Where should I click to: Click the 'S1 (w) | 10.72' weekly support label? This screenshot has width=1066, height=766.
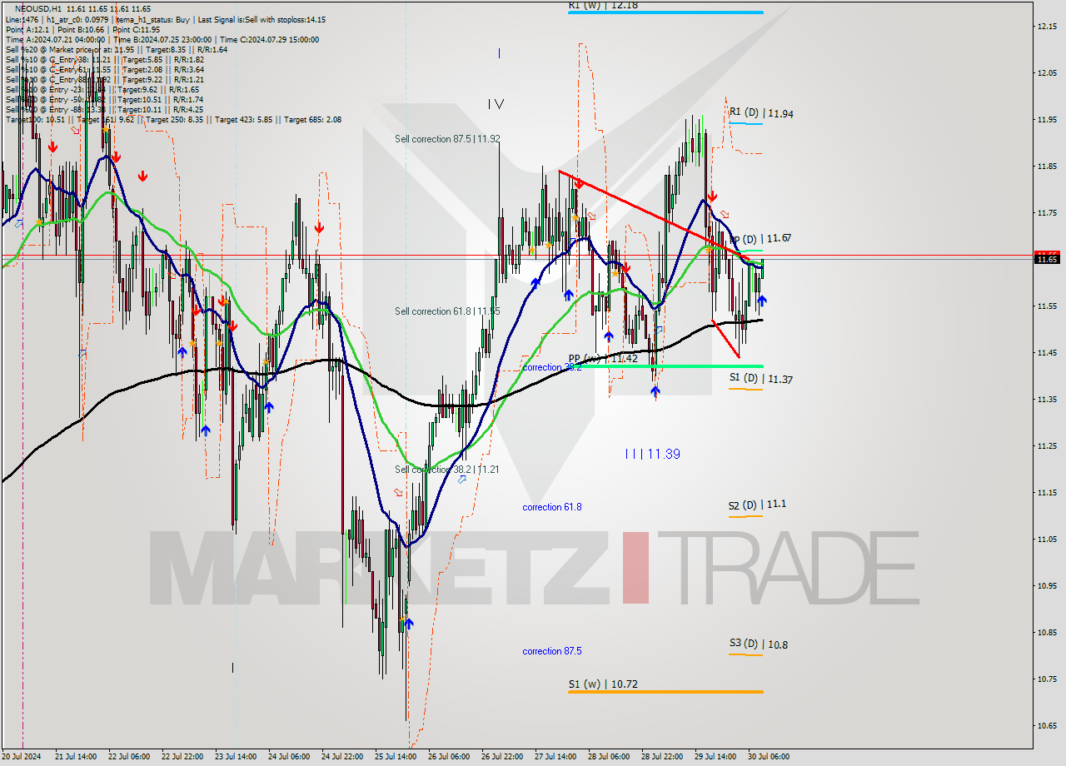click(x=603, y=684)
